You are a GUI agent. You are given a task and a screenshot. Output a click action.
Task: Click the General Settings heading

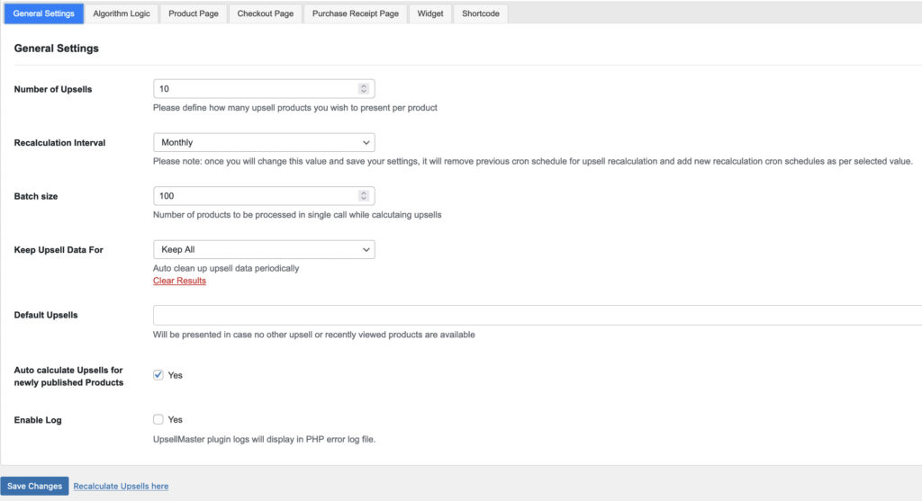pos(57,49)
